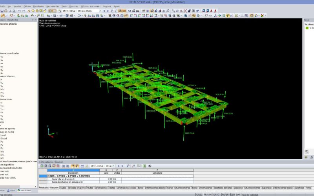Viewport: 314px width, 196px height.
Task: Click the first green table icon in results panel
Action: 42,166
